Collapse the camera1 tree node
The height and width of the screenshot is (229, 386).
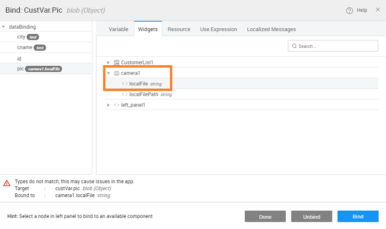tap(108, 73)
